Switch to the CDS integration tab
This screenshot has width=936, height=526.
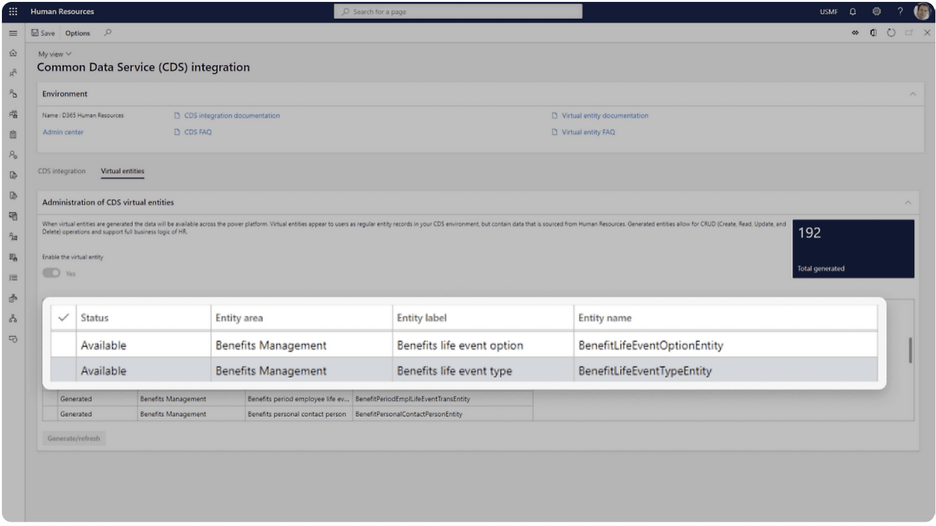[x=62, y=171]
